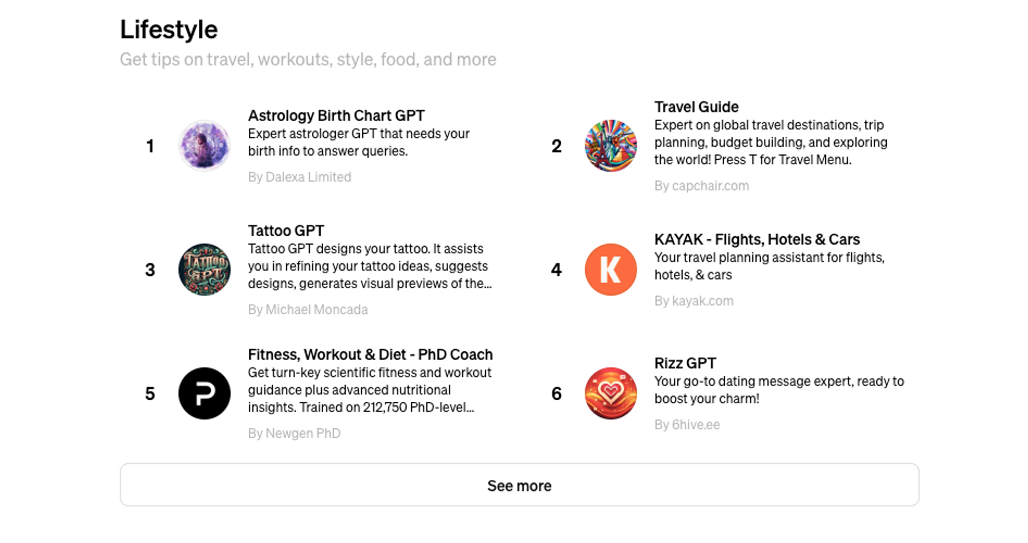The height and width of the screenshot is (543, 1028).
Task: Click the By Newgen PhD author text
Action: [x=294, y=434]
